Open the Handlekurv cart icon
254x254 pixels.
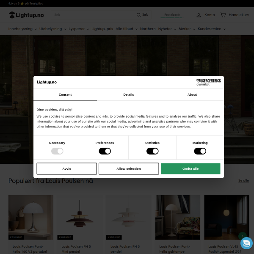point(223,15)
